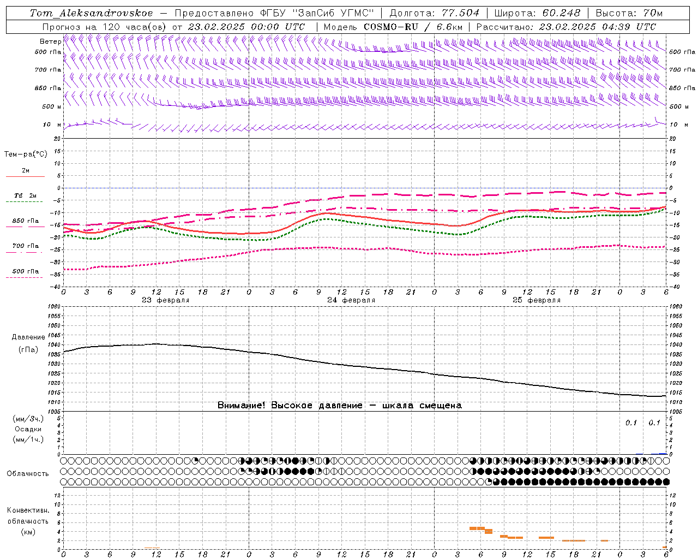Click the 'Td 2м' dew point legend entry
Screen dimensions: 698x559
26,195
